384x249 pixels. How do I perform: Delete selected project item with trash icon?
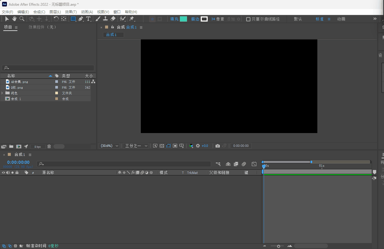point(49,147)
